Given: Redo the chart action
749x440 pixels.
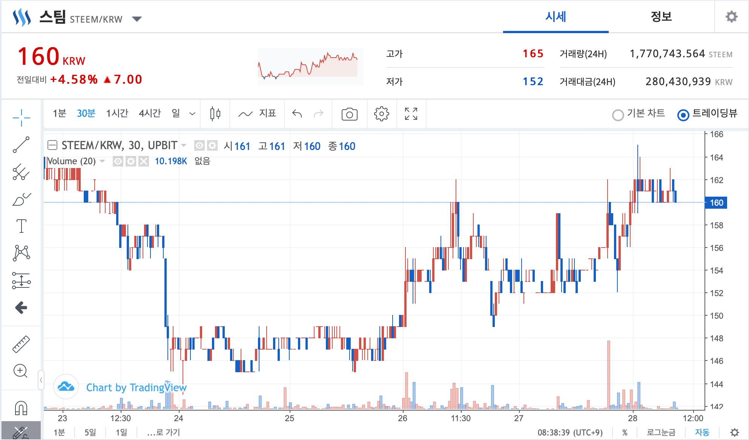Looking at the screenshot, I should pos(319,113).
